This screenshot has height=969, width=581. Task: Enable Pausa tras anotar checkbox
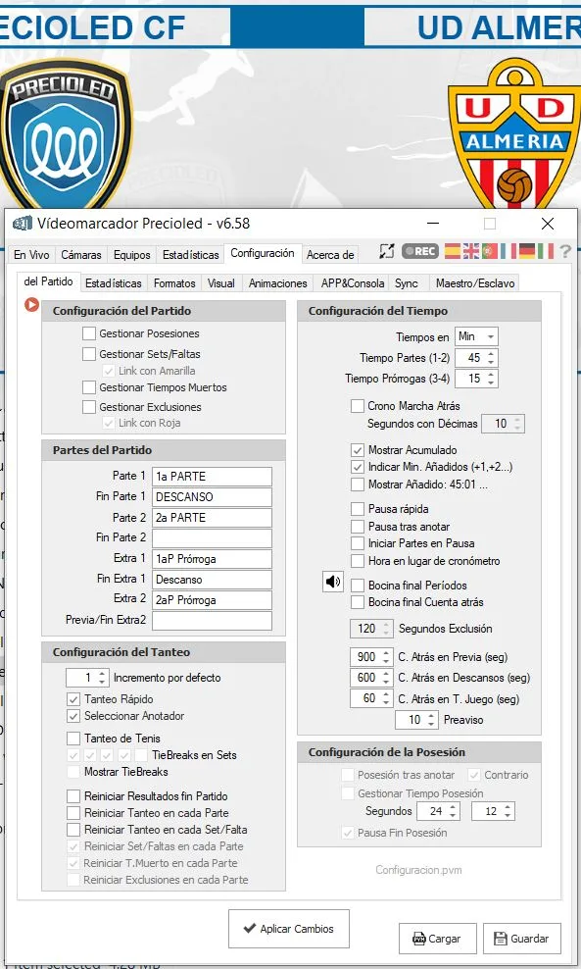pyautogui.click(x=358, y=527)
